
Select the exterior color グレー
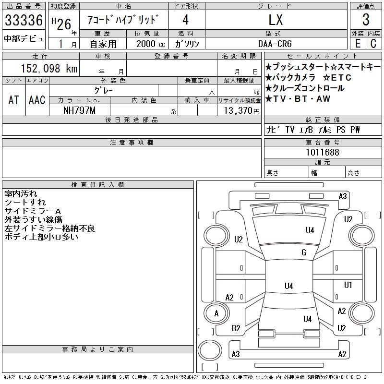tap(103, 91)
